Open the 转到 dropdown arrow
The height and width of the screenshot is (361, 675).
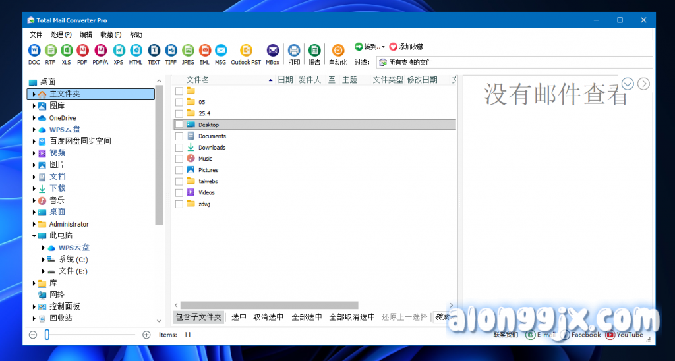(383, 47)
